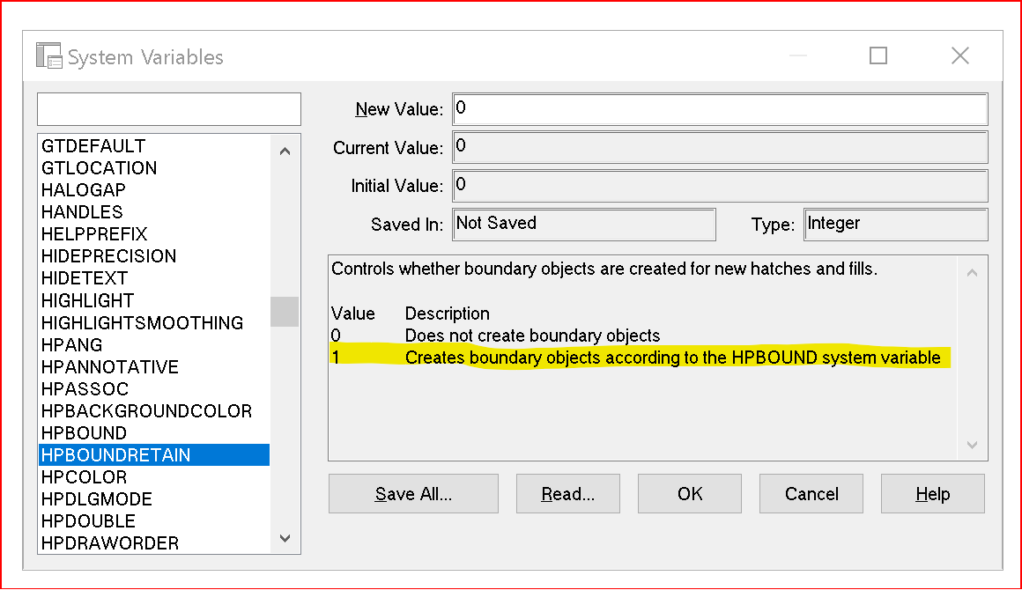Click the New Value input field

720,108
